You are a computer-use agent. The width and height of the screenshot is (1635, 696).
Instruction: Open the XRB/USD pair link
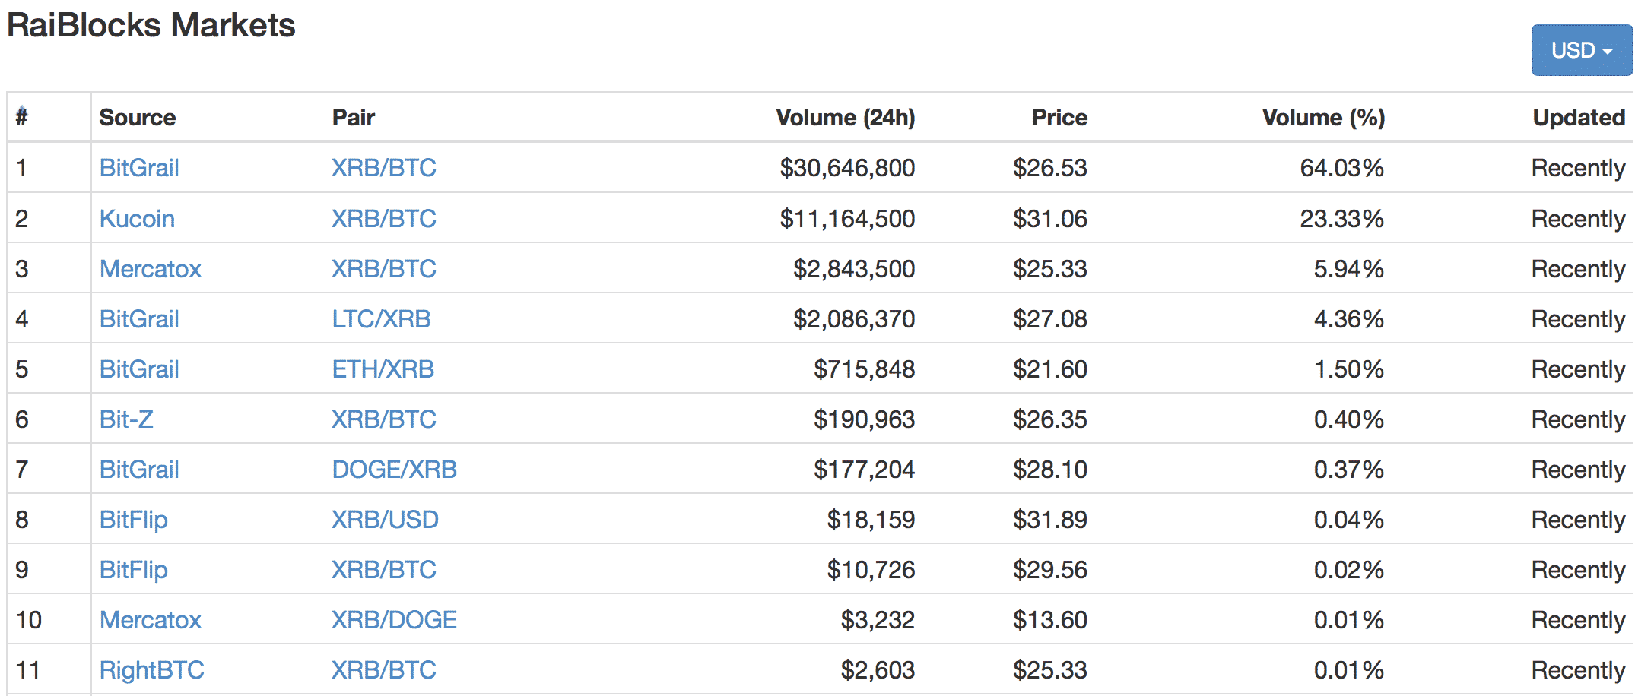[x=385, y=519]
